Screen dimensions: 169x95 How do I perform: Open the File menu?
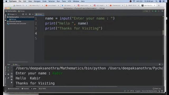(20, 1)
